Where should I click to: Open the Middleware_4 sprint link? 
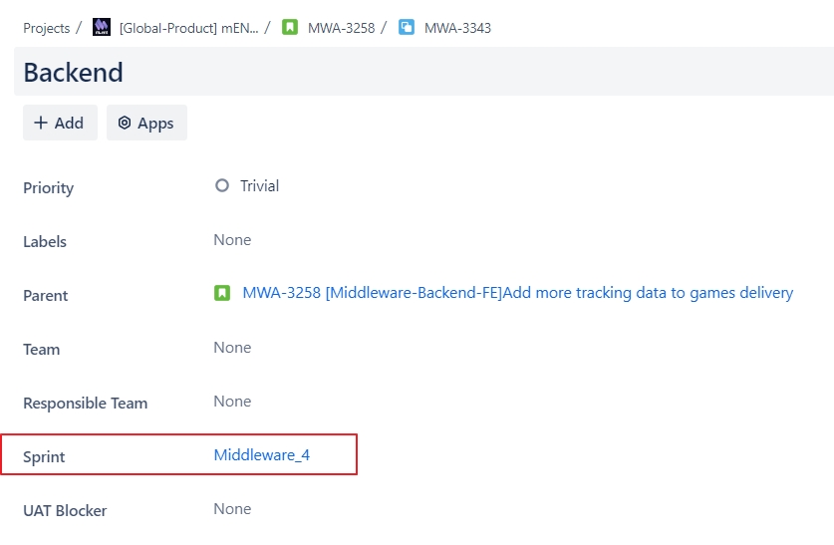(262, 455)
